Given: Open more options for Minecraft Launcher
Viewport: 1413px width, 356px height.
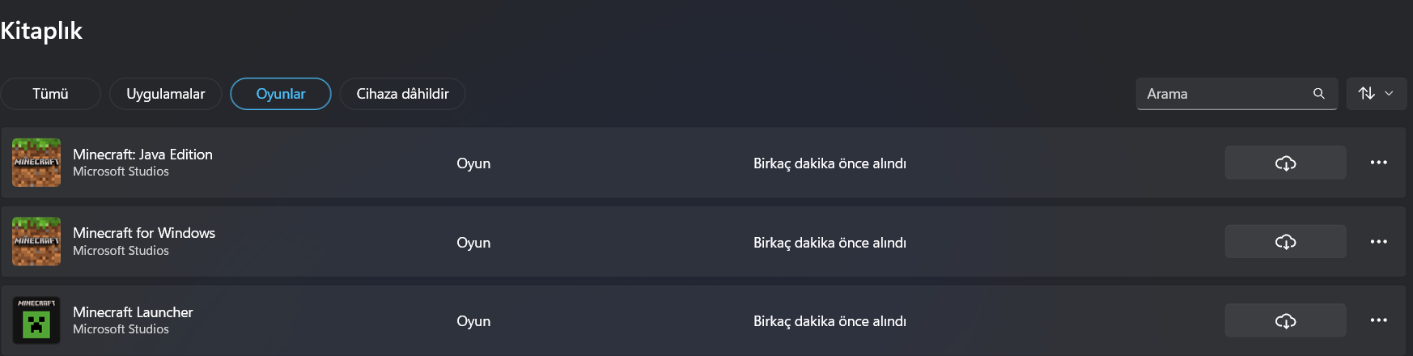Looking at the screenshot, I should (x=1379, y=320).
